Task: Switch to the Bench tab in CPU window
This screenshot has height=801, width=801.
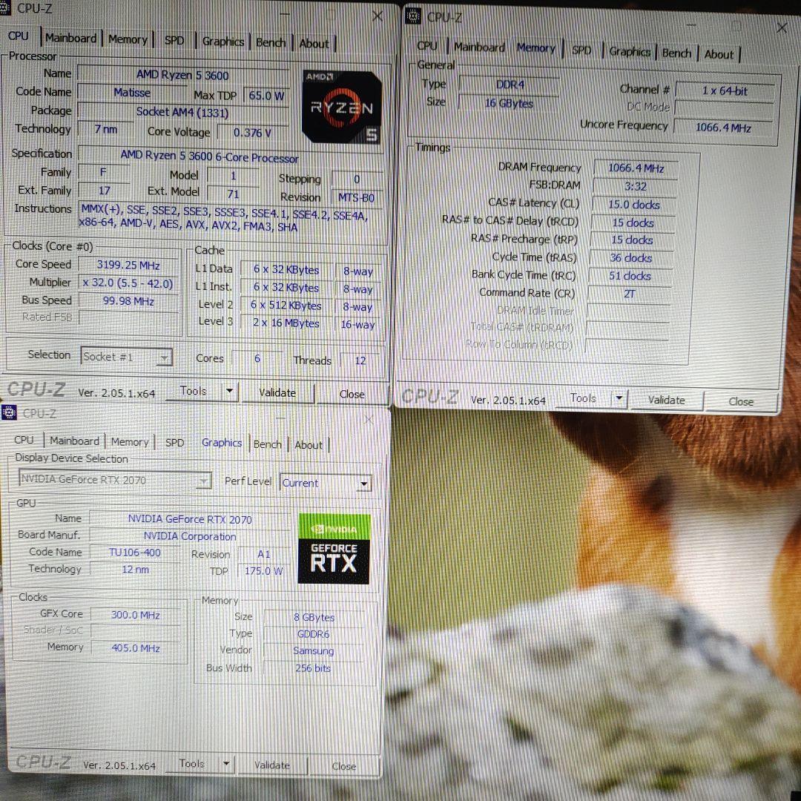Action: pyautogui.click(x=271, y=42)
